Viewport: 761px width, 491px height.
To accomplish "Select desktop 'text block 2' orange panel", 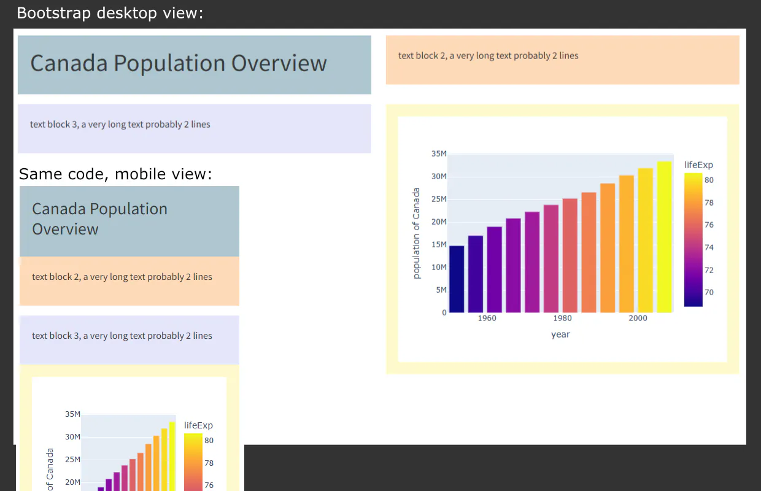I will [x=562, y=59].
